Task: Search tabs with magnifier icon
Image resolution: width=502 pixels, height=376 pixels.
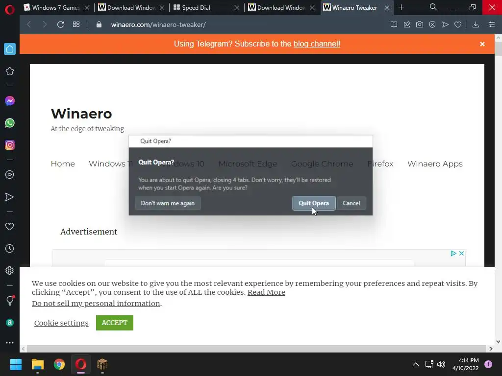Action: pos(433,7)
